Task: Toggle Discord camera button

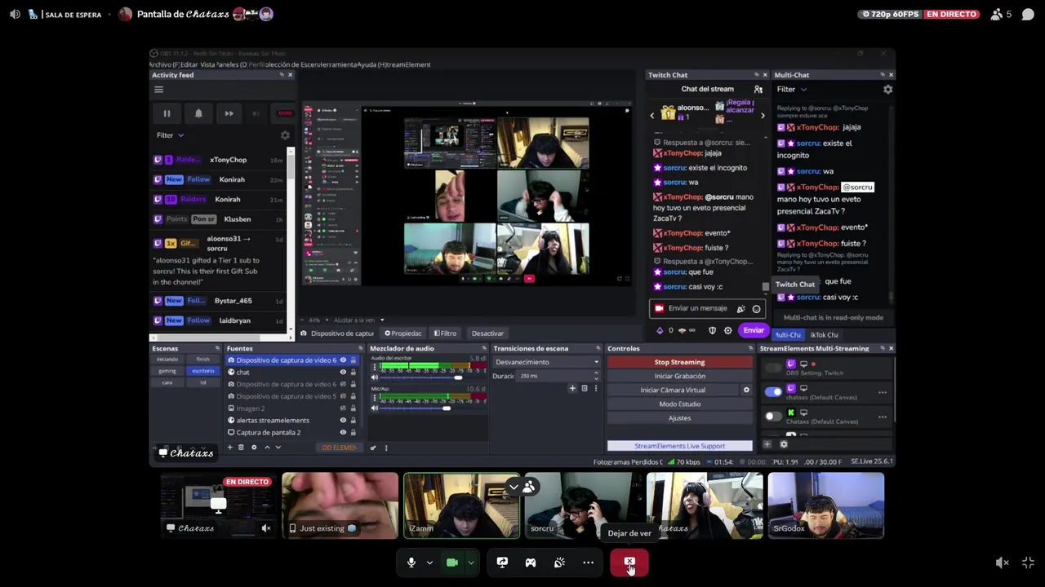Action: click(x=452, y=563)
